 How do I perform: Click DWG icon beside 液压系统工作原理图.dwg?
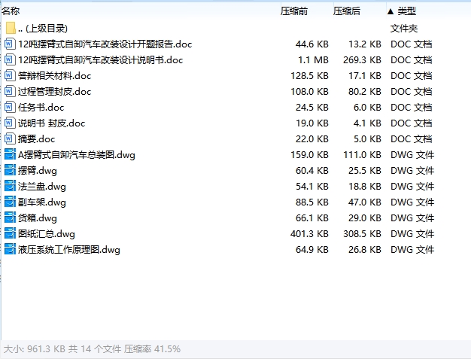click(x=10, y=250)
